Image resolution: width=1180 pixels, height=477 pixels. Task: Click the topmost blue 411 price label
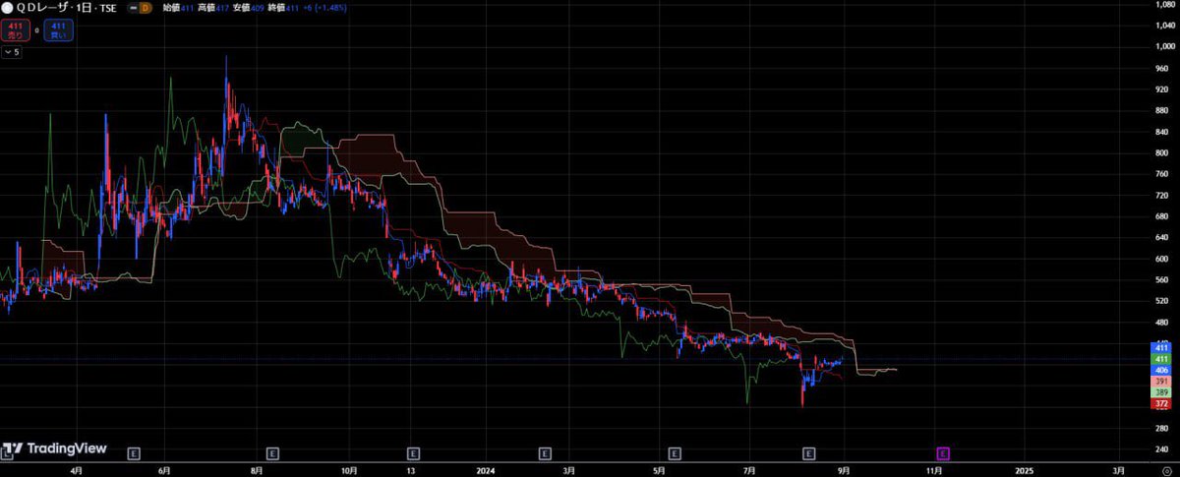[1160, 348]
